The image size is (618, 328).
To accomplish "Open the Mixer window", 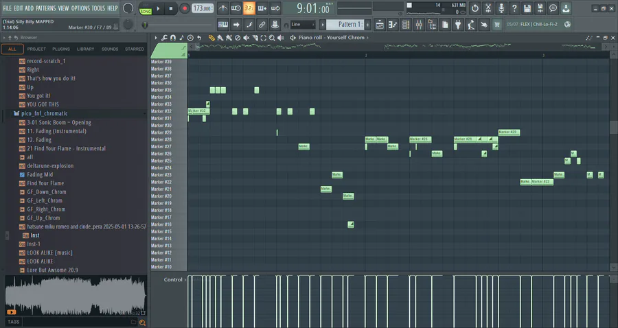I will [x=419, y=25].
